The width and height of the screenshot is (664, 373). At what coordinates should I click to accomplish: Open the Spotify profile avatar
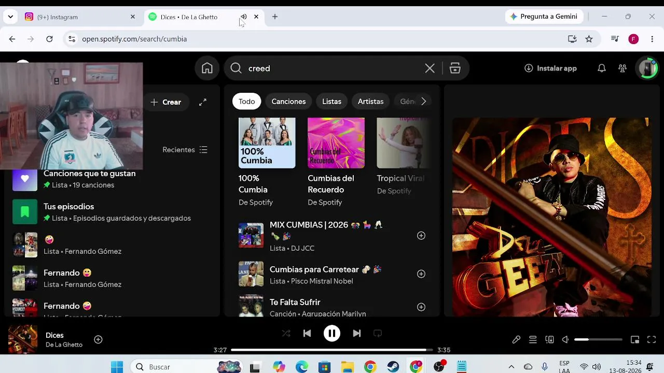click(648, 68)
